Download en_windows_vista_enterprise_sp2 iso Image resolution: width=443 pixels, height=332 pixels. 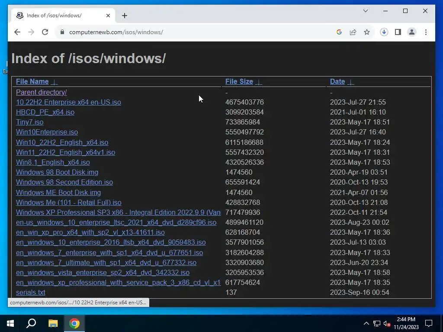(103, 272)
